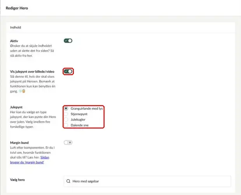Viewport: 241px width, 195px height.
Task: Click the emoji icons after 'gang.'
Action: 22,91
